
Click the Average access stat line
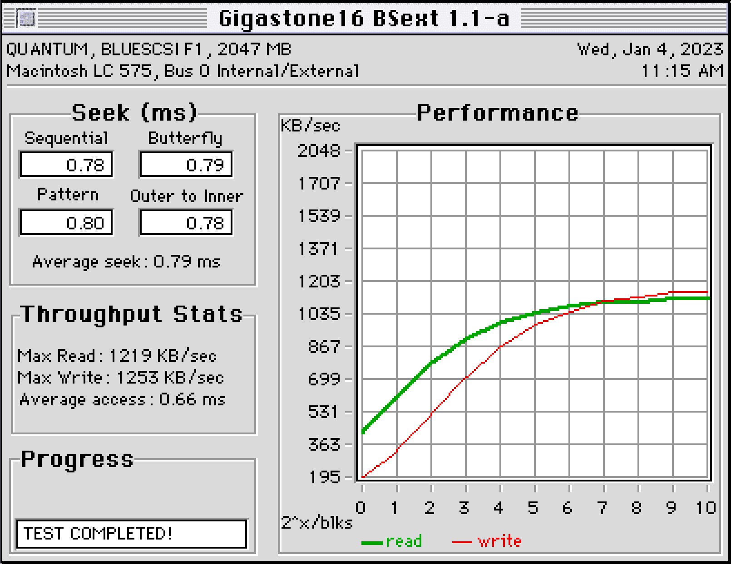click(123, 399)
